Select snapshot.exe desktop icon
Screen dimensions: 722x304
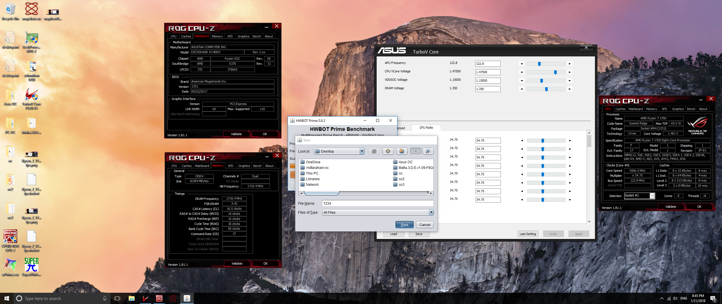pyautogui.click(x=32, y=12)
